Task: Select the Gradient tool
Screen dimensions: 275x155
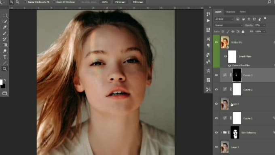Action: pos(5,45)
